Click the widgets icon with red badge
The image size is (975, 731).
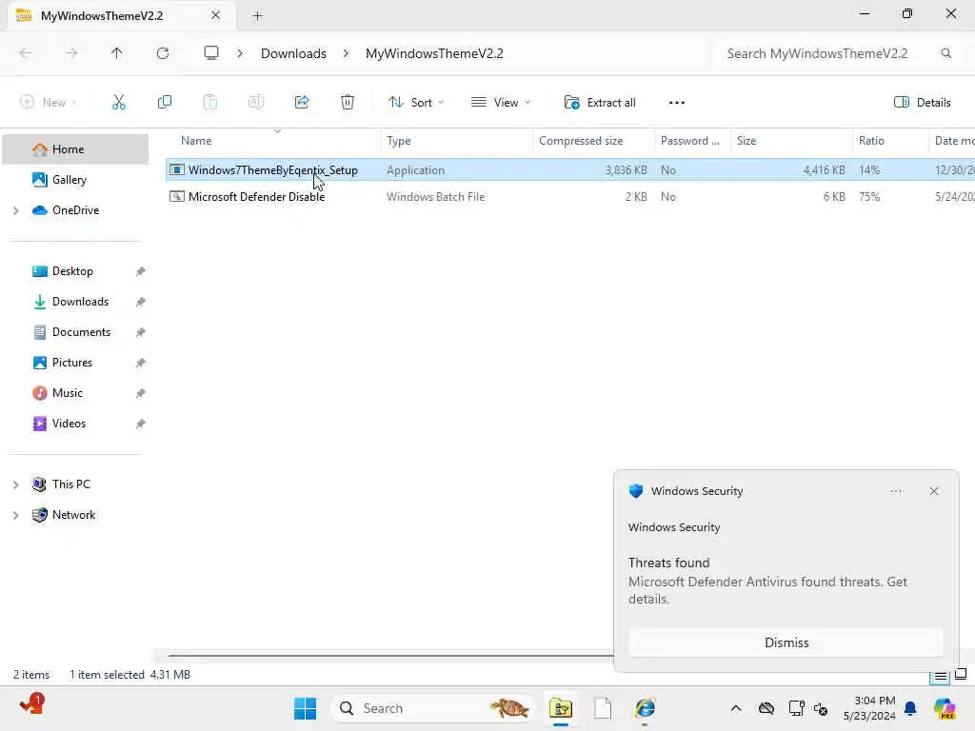coord(31,705)
